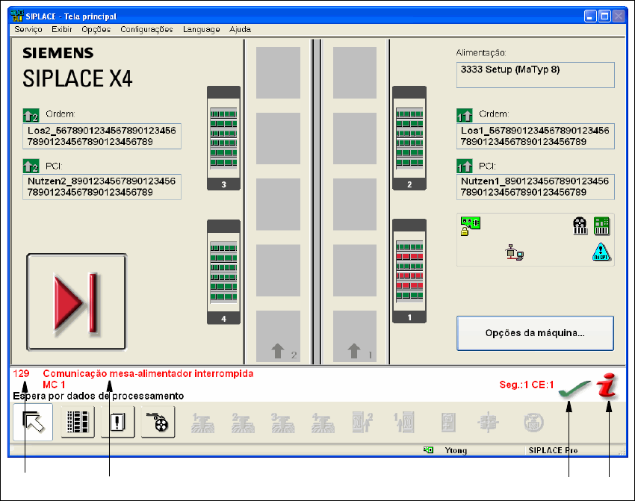Click the disabled conveyor 2 toolbar icon
The image size is (635, 501).
pyautogui.click(x=363, y=423)
